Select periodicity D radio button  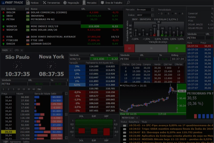tap(159, 14)
